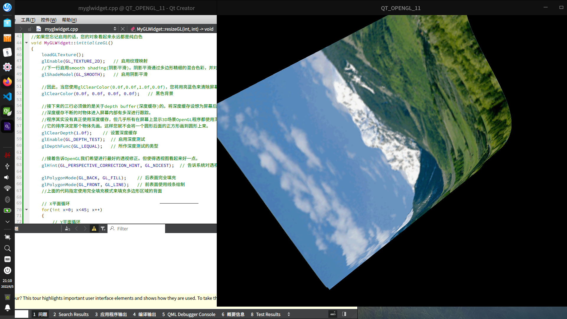Viewport: 567px width, 319px height.
Task: Switch to Search Results output pane
Action: 71,314
